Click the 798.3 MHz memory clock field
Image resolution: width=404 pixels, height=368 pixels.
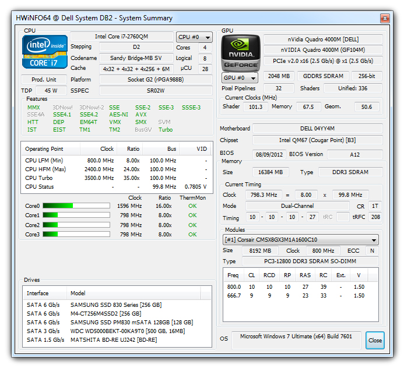[264, 195]
